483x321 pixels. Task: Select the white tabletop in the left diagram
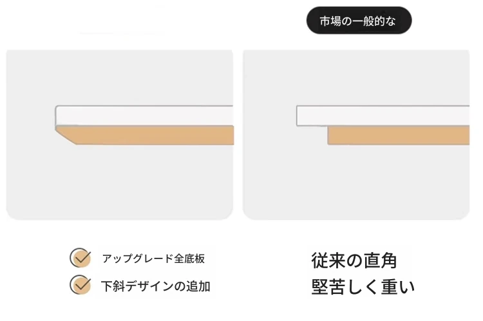point(144,115)
